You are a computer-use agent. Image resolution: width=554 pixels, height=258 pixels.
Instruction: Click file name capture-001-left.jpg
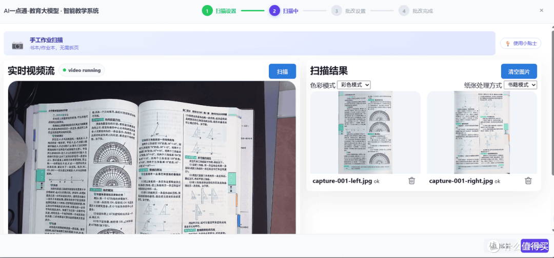(x=342, y=181)
